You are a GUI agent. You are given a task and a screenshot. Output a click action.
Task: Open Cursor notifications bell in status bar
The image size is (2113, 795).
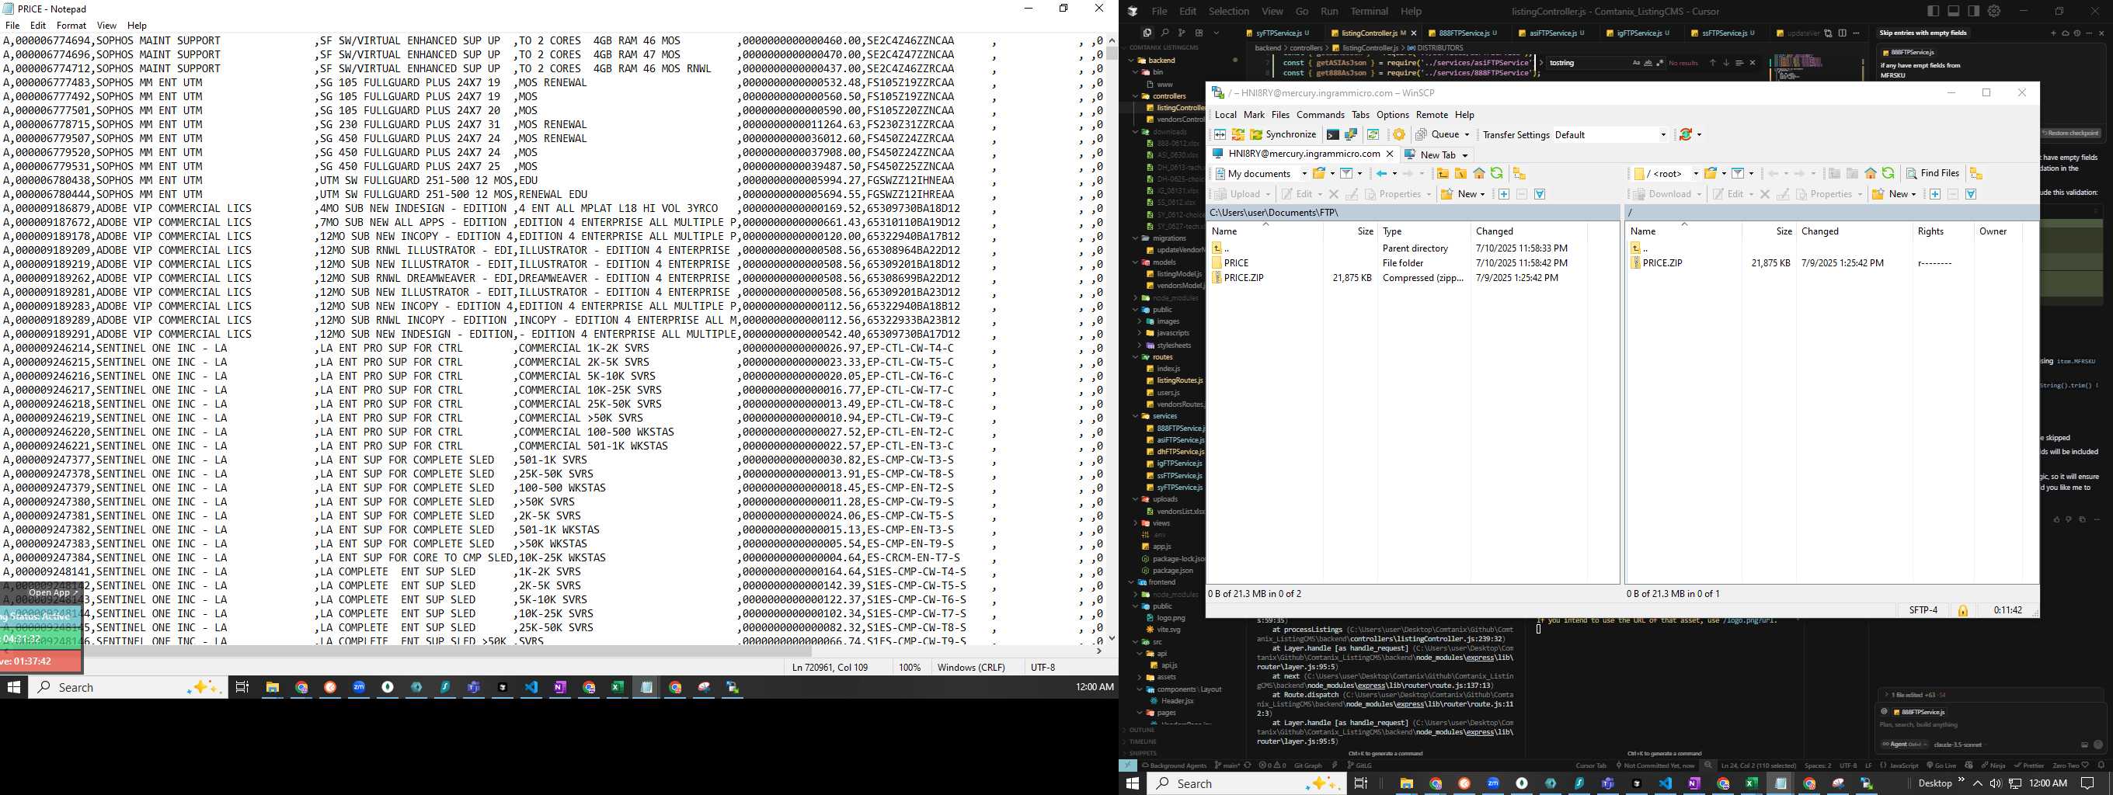point(2101,765)
